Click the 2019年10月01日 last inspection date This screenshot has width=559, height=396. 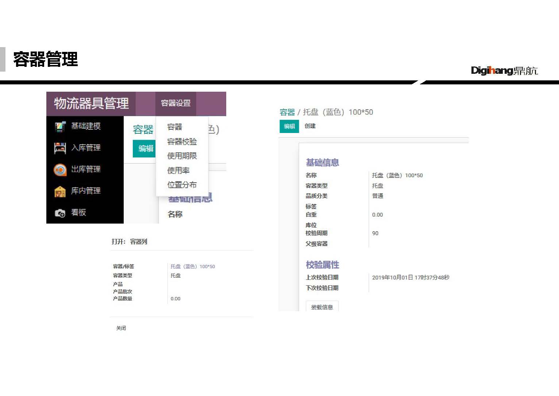click(x=411, y=277)
